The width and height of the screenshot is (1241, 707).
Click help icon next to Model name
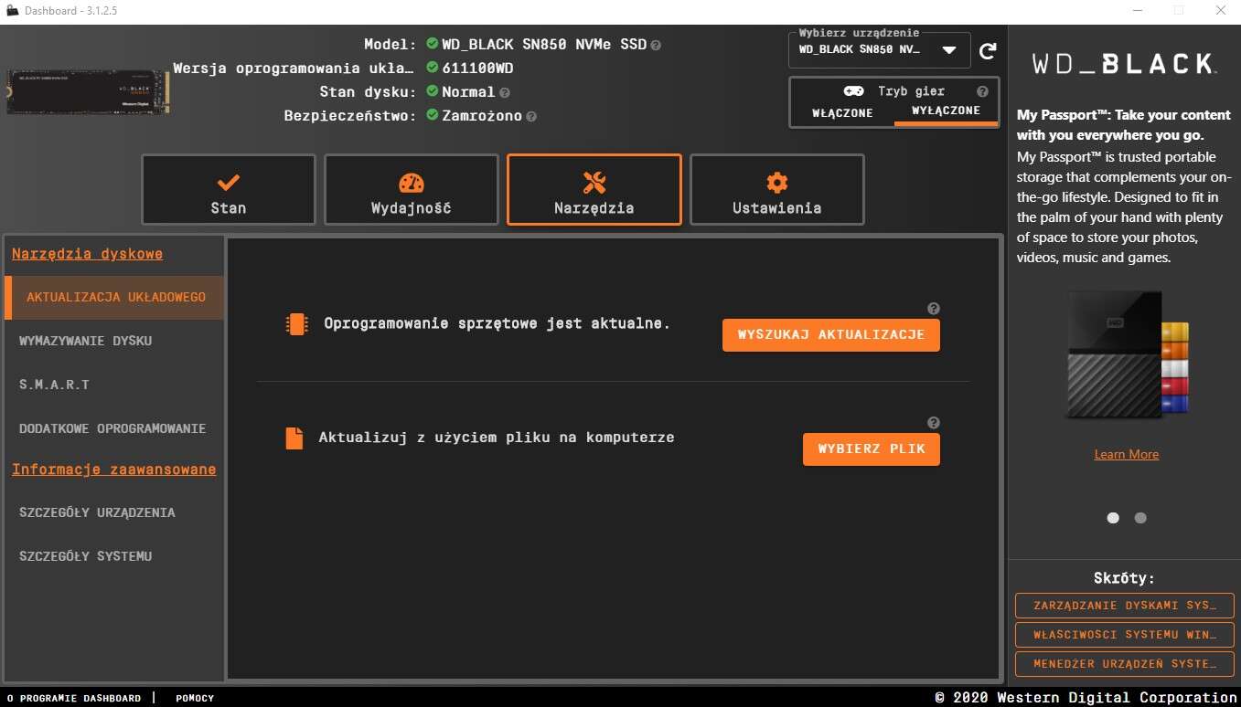(656, 45)
